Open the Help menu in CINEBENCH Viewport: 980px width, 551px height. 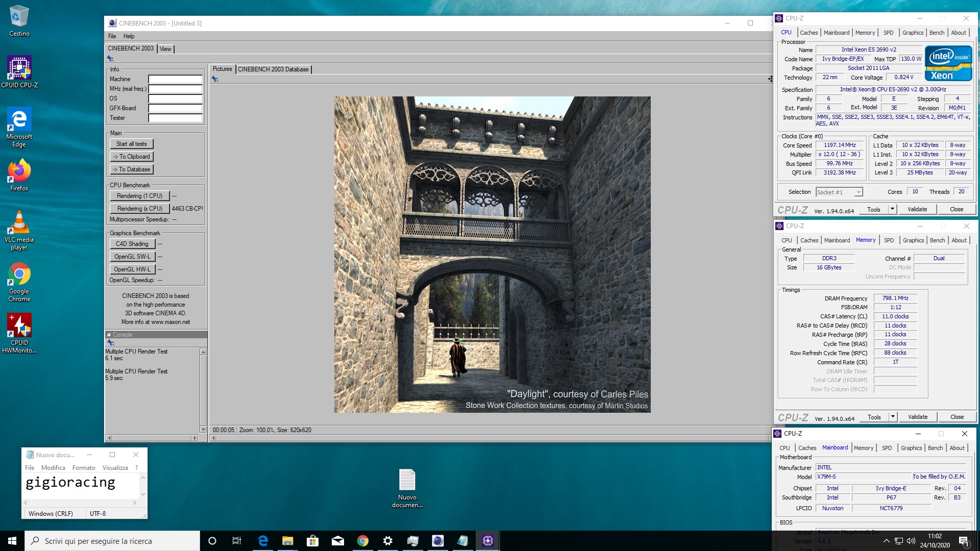129,36
